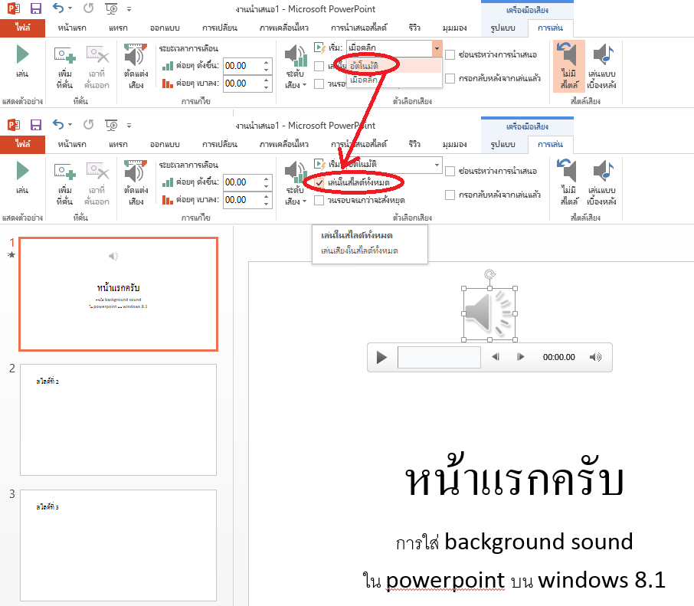Collapse the open เริ่ม combo box arrow, upper ribbon

[x=437, y=48]
